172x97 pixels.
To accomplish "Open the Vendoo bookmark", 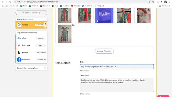I will (14, 6).
